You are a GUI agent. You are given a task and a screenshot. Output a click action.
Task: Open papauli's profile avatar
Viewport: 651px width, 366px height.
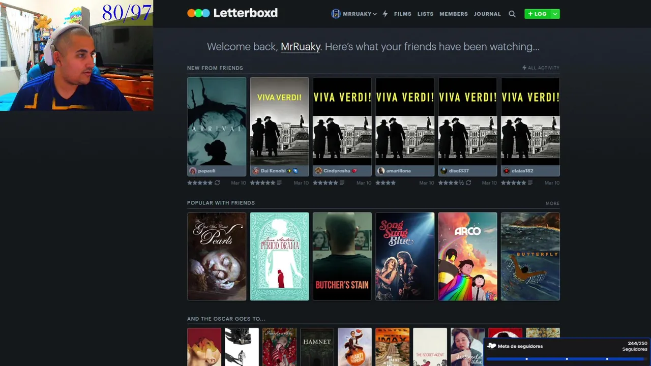193,171
